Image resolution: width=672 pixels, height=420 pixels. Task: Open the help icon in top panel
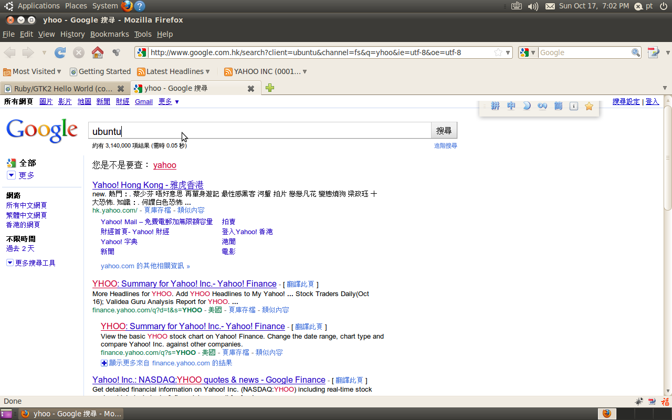click(x=140, y=6)
